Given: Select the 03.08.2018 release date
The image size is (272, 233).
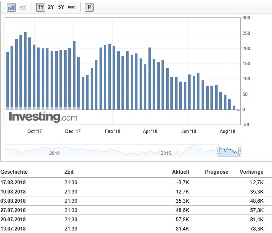Looking at the screenshot, I should point(13,201).
